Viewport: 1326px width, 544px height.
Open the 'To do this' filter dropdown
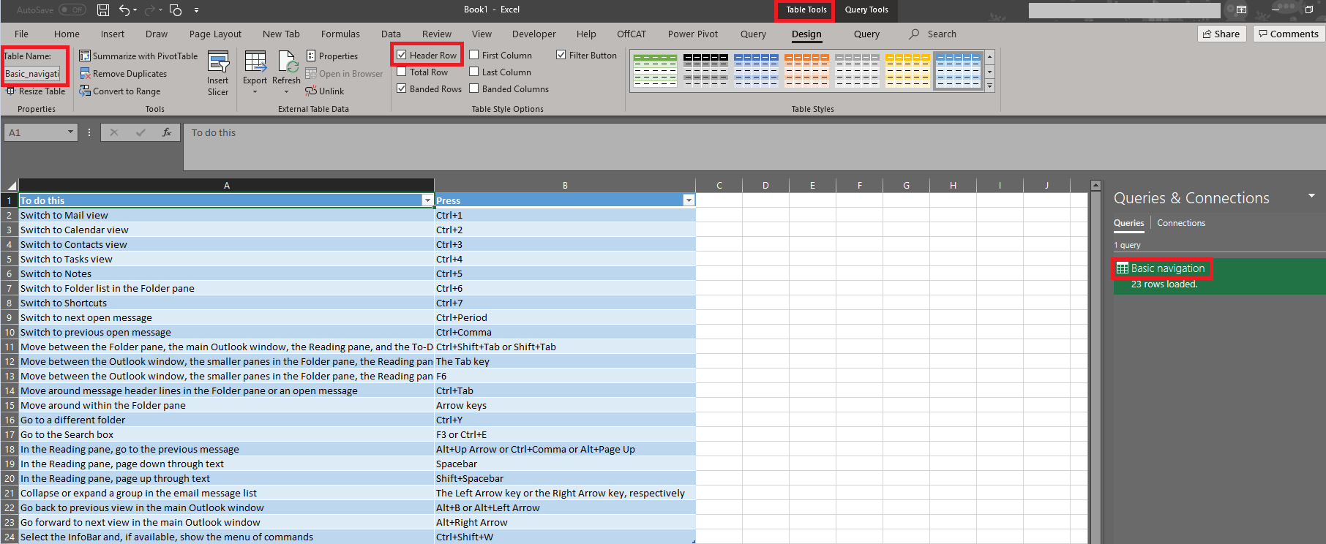[x=427, y=200]
